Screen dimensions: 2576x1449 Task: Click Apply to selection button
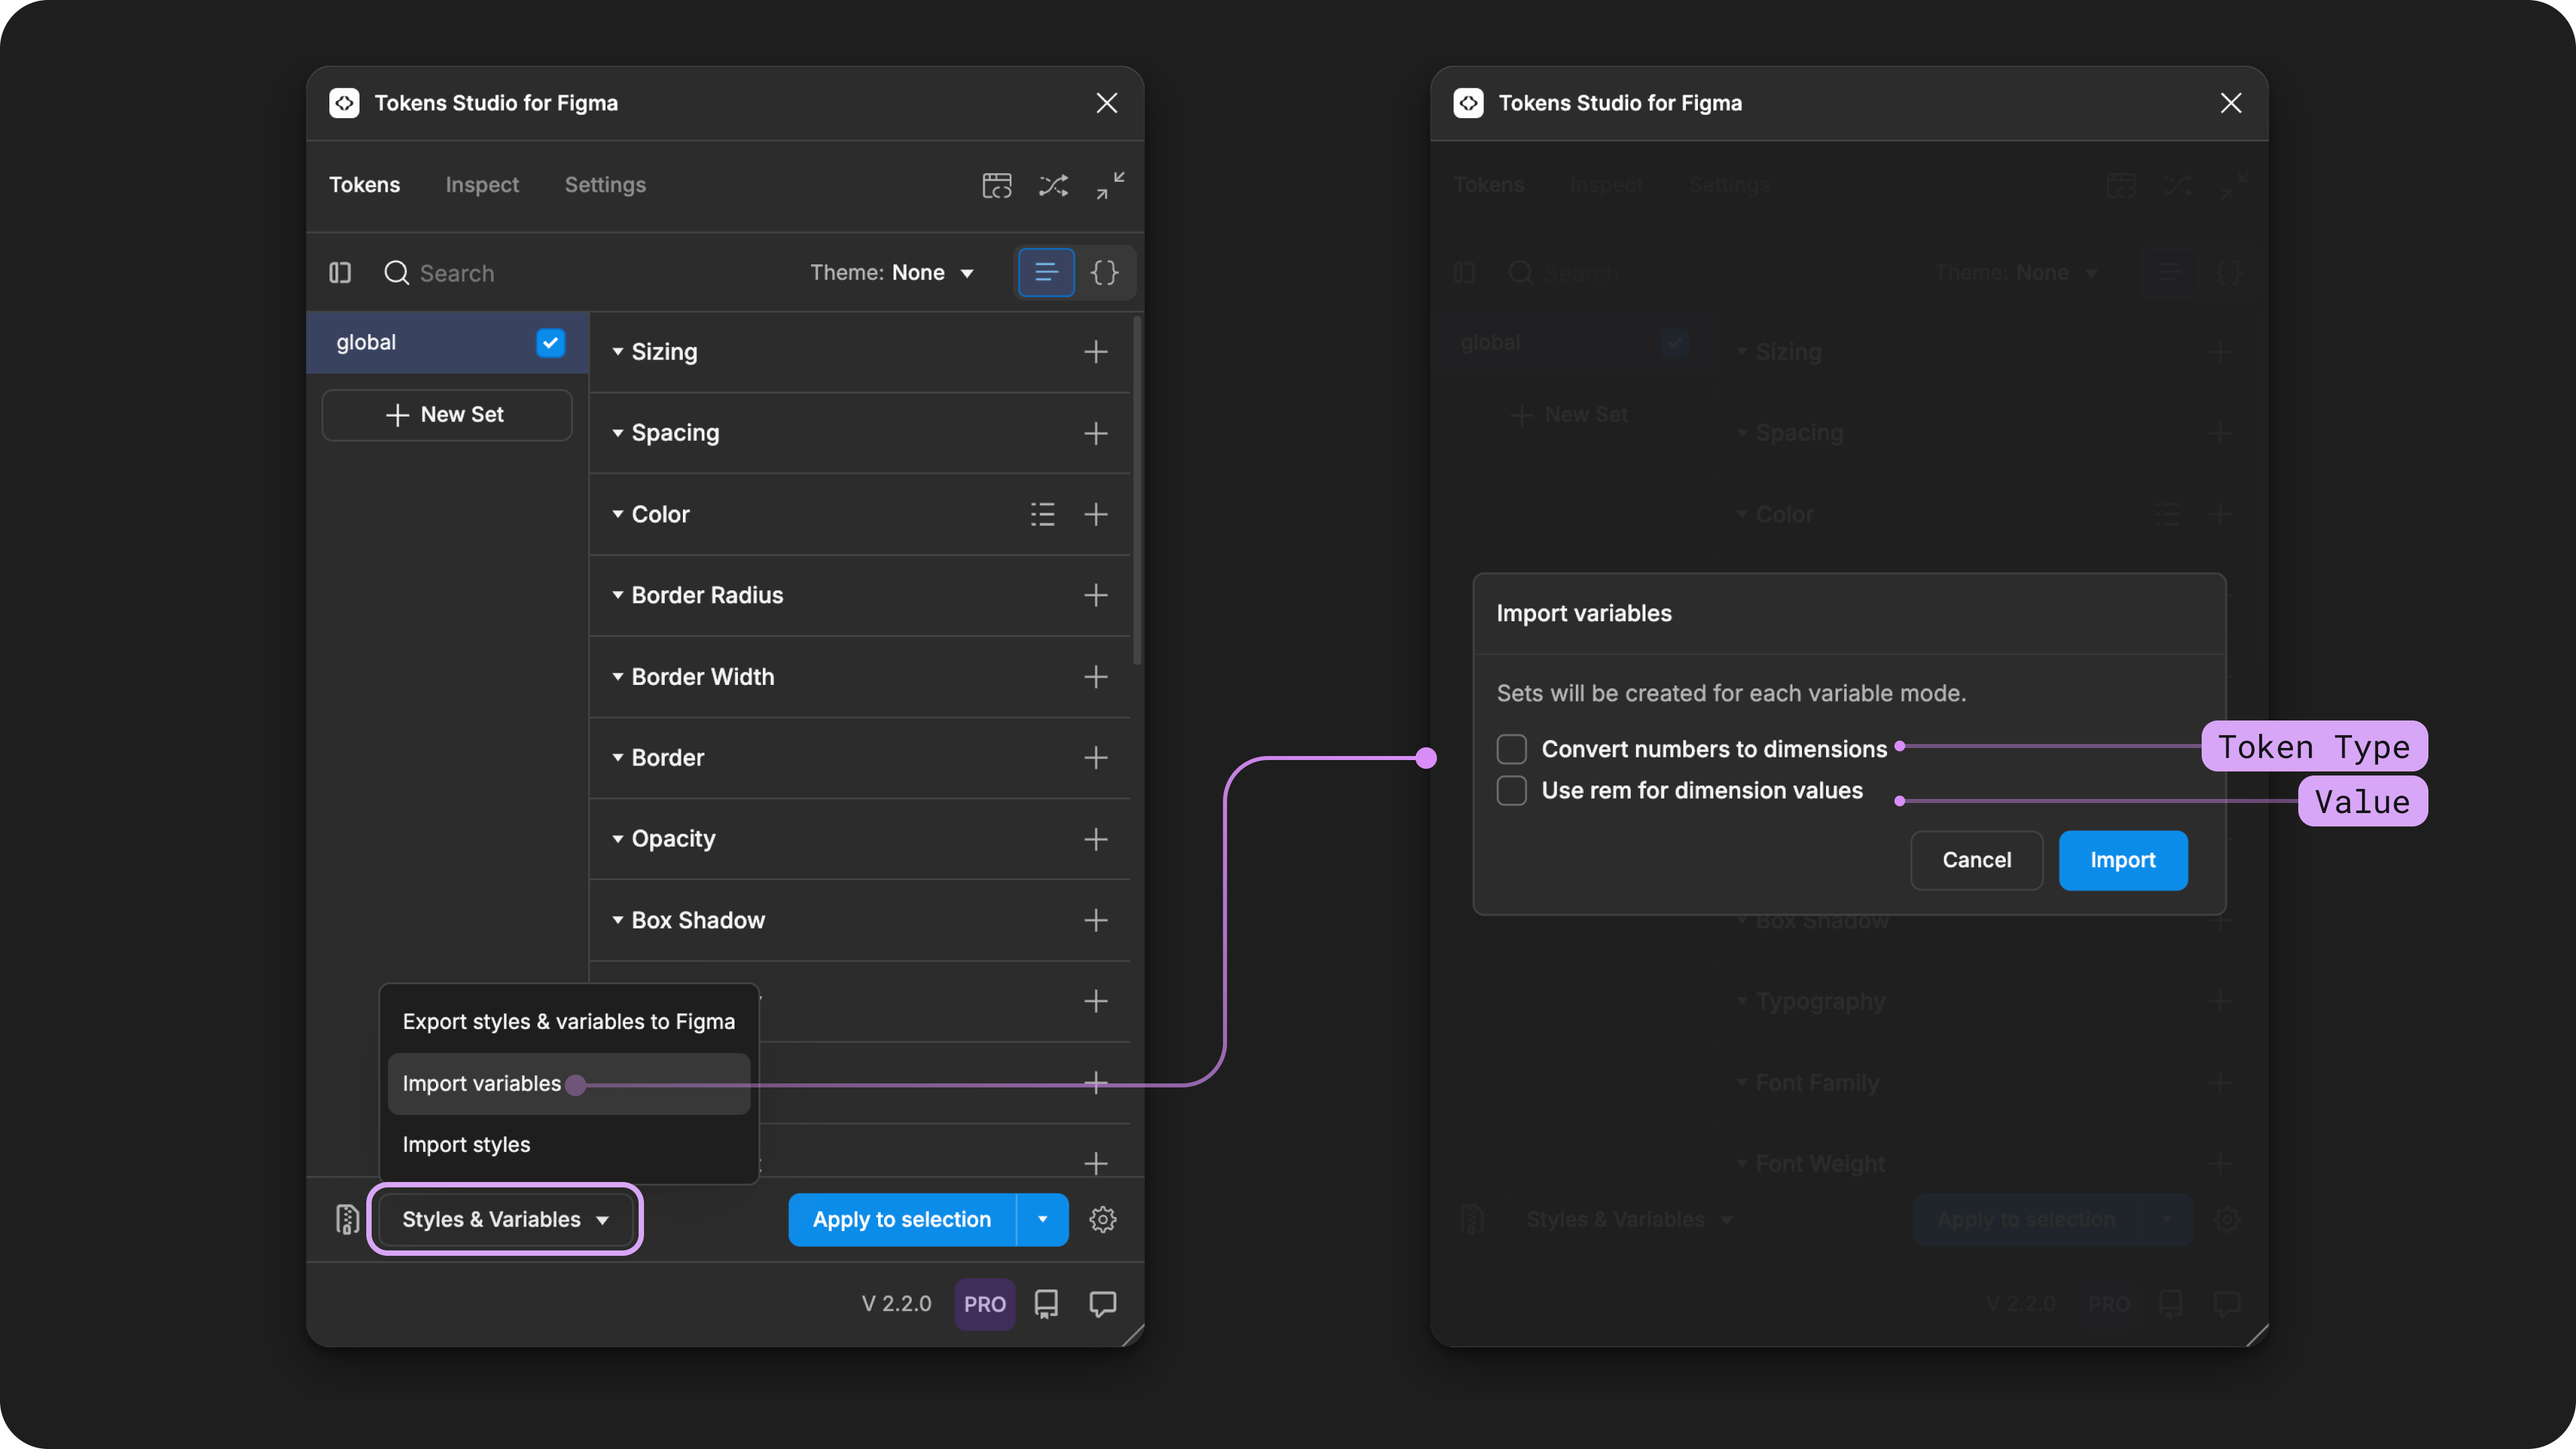click(x=902, y=1219)
